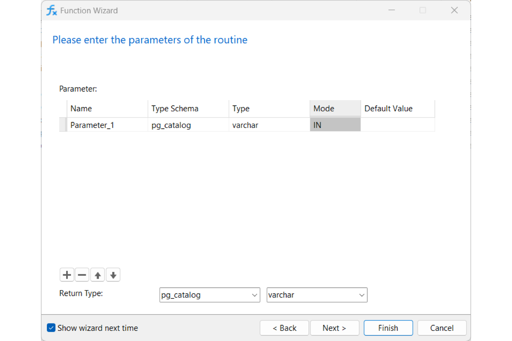Screen dimensions: 512x341
Task: Move parameter up with arrow icon
Action: point(98,275)
